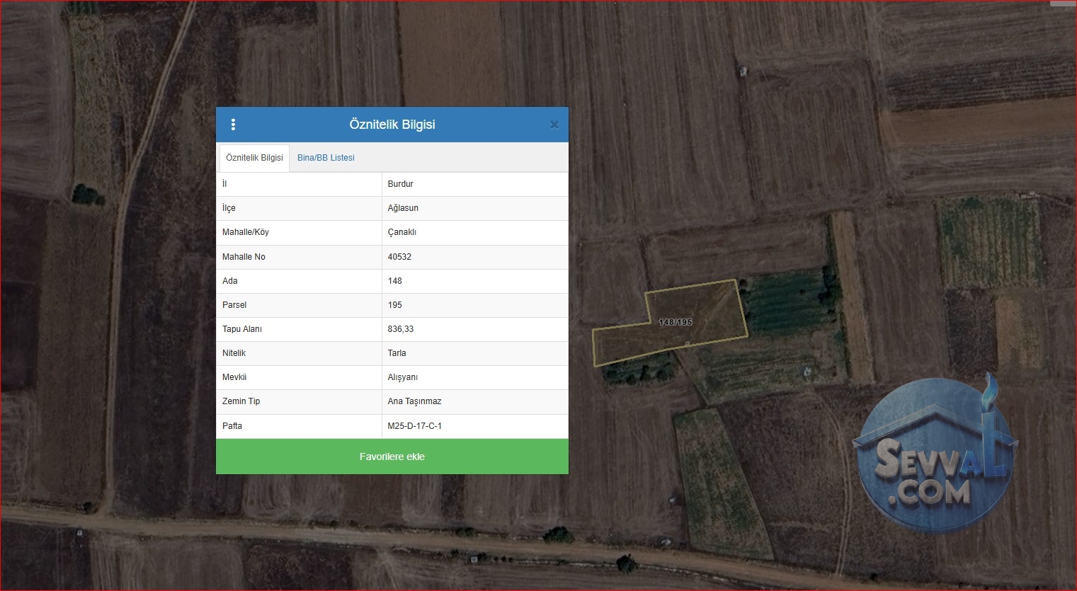Click the İlçe row label
The height and width of the screenshot is (591, 1077).
click(x=229, y=208)
